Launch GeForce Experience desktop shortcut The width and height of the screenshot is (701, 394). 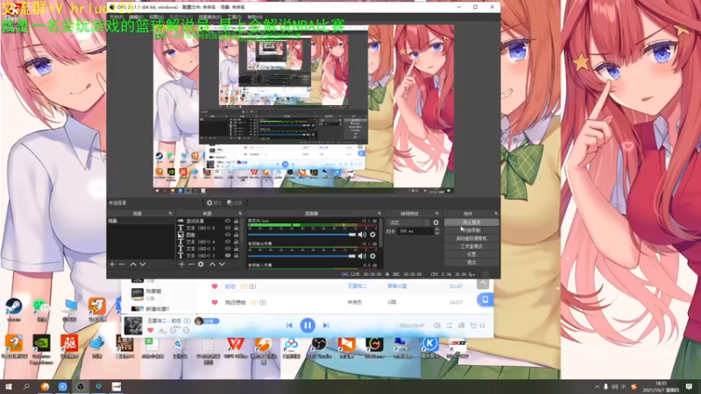(x=41, y=348)
